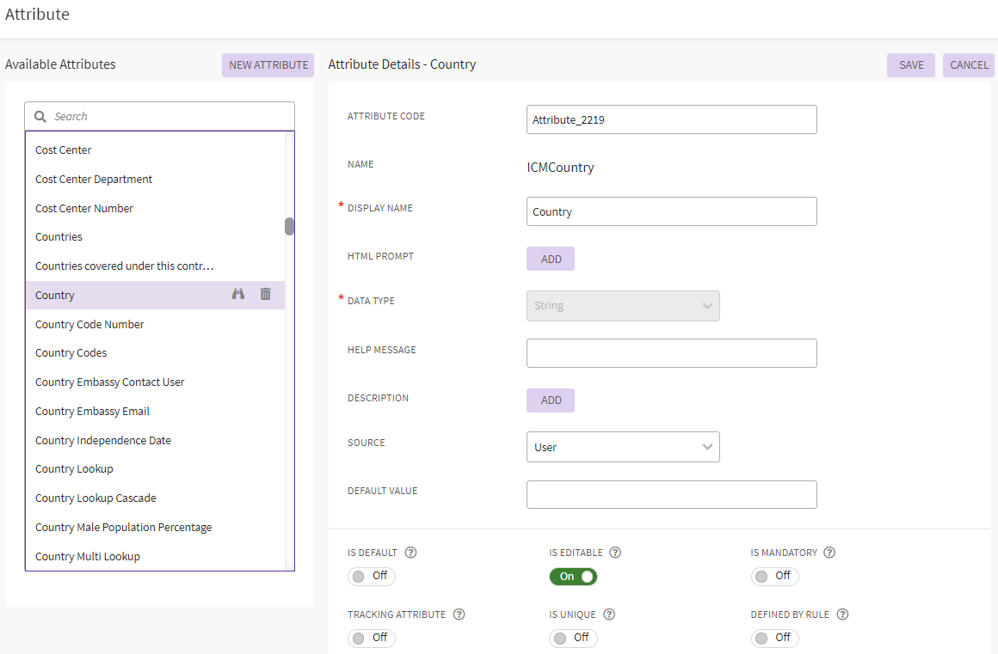Open help icon beside Is Editable
The height and width of the screenshot is (654, 998).
tap(615, 553)
